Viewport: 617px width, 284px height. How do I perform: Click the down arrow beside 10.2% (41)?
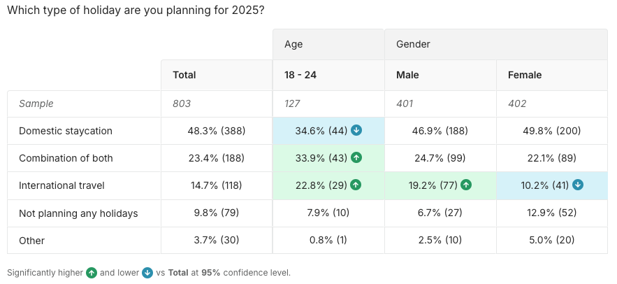pos(577,185)
